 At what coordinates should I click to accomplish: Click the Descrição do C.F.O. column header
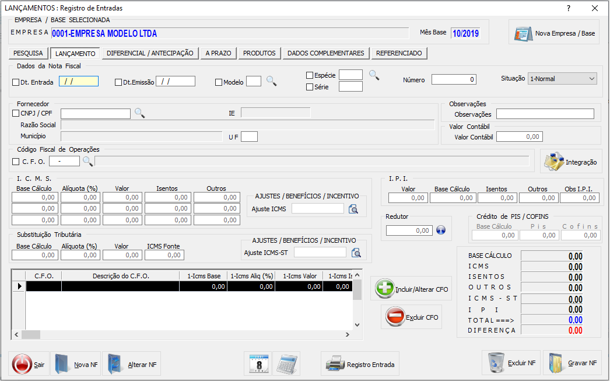coord(121,276)
